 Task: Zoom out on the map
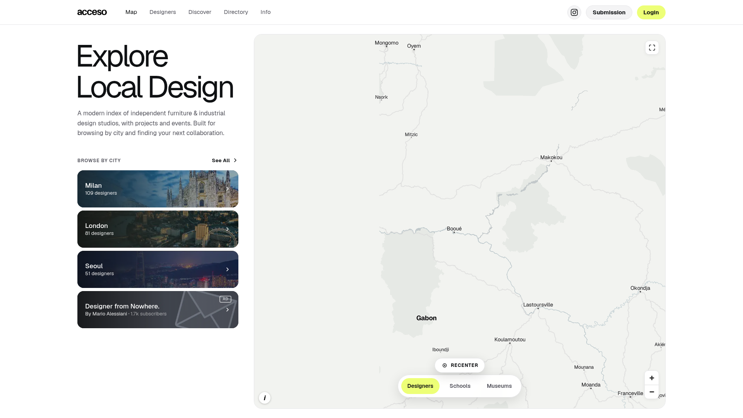(652, 392)
